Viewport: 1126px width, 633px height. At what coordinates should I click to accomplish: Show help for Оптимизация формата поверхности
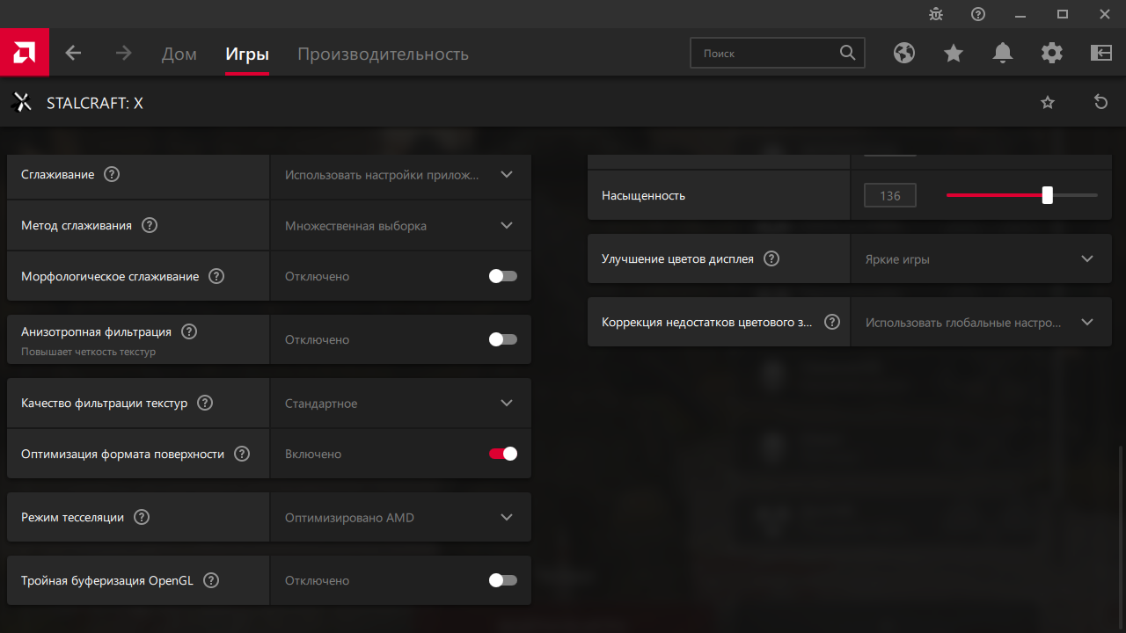tap(242, 454)
